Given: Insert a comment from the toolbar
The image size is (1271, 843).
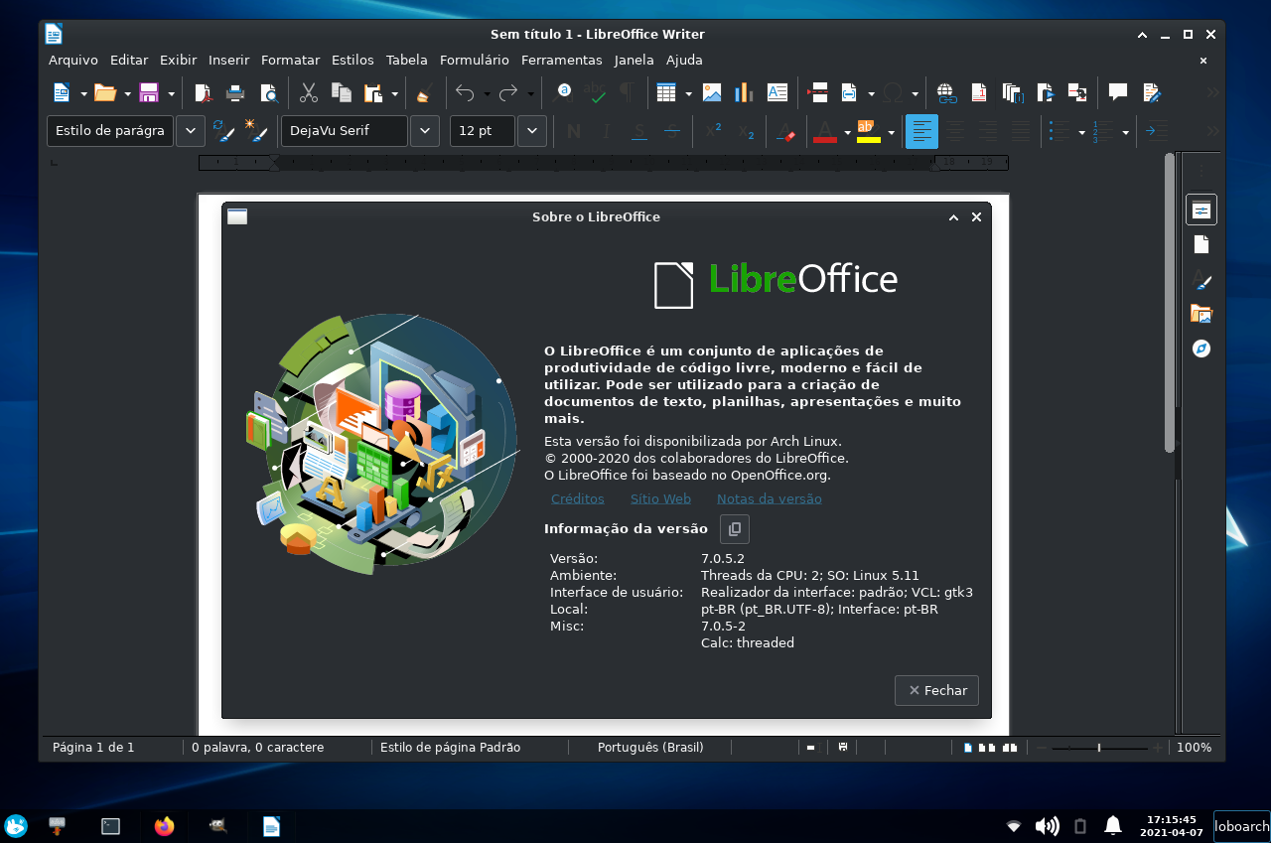Looking at the screenshot, I should point(1117,92).
